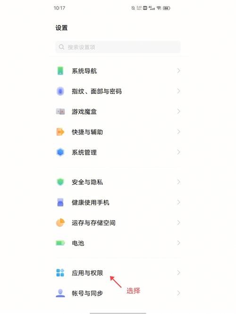Tap the Wi-Fi icon in status bar

(159, 8)
